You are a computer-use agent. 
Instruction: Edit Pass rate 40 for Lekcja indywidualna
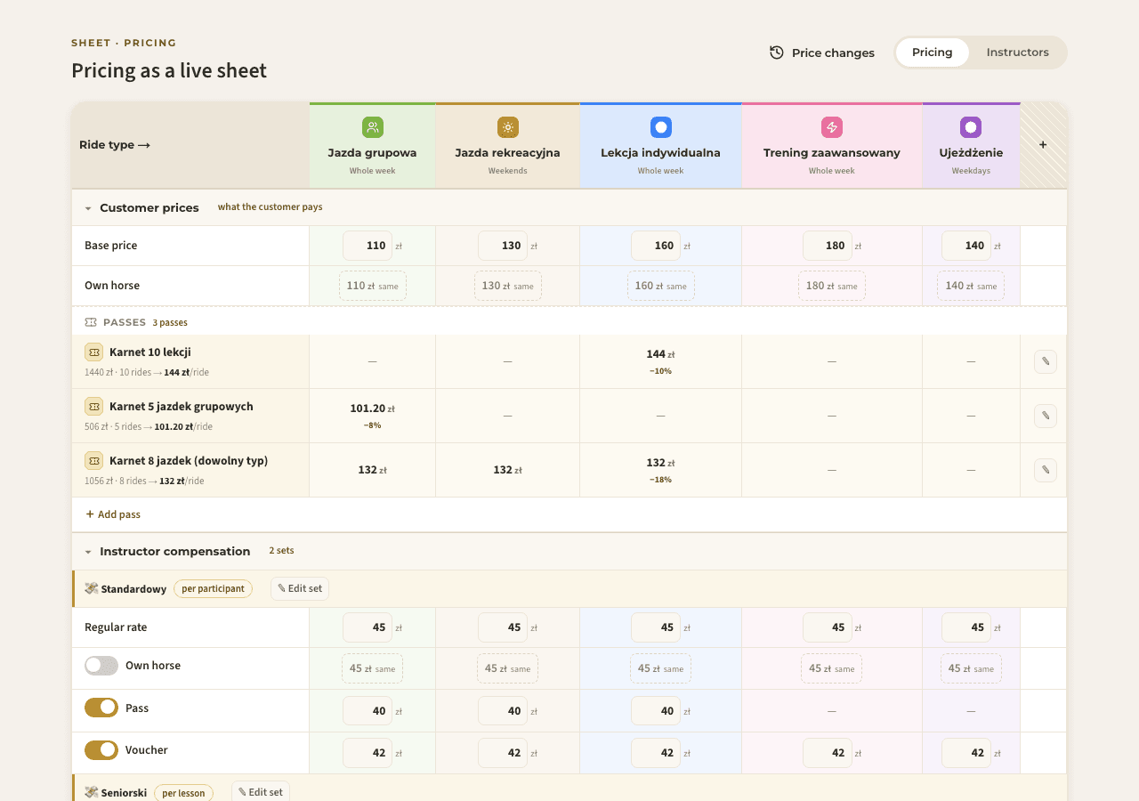pos(656,711)
